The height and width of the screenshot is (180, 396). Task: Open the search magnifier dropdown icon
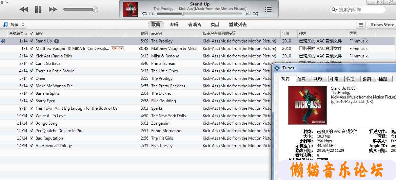point(334,10)
